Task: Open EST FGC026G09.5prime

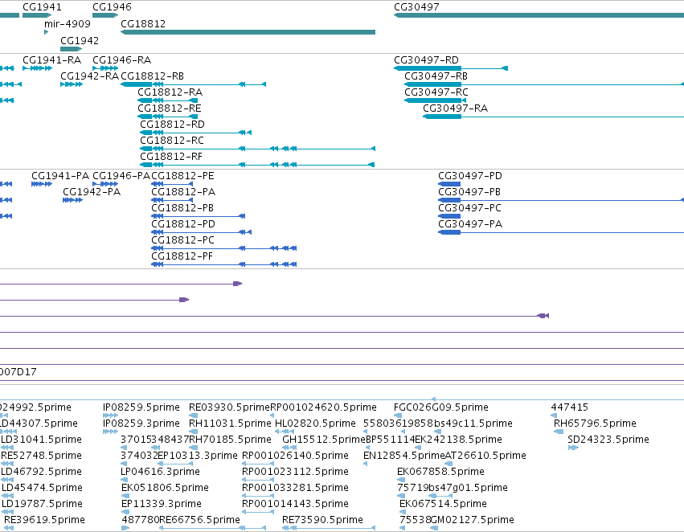Action: pyautogui.click(x=441, y=407)
